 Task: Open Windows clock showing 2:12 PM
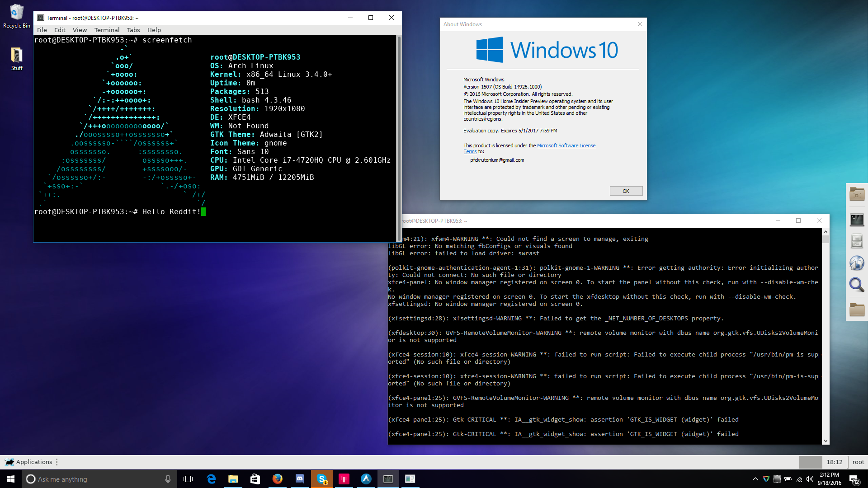pyautogui.click(x=830, y=479)
